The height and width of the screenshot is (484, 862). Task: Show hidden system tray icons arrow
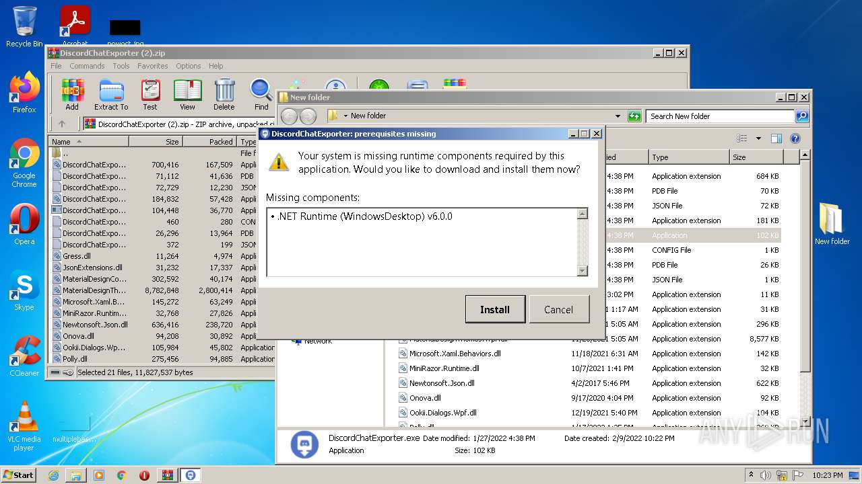(752, 475)
